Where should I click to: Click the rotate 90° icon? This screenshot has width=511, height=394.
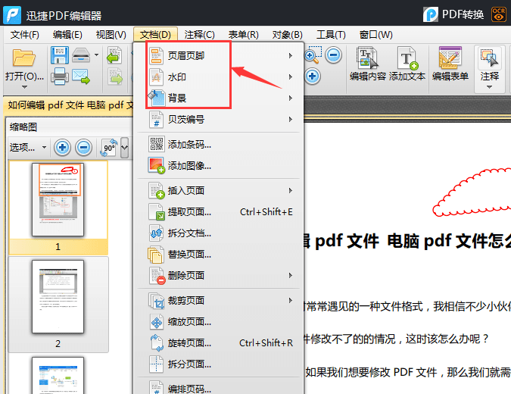click(x=109, y=148)
